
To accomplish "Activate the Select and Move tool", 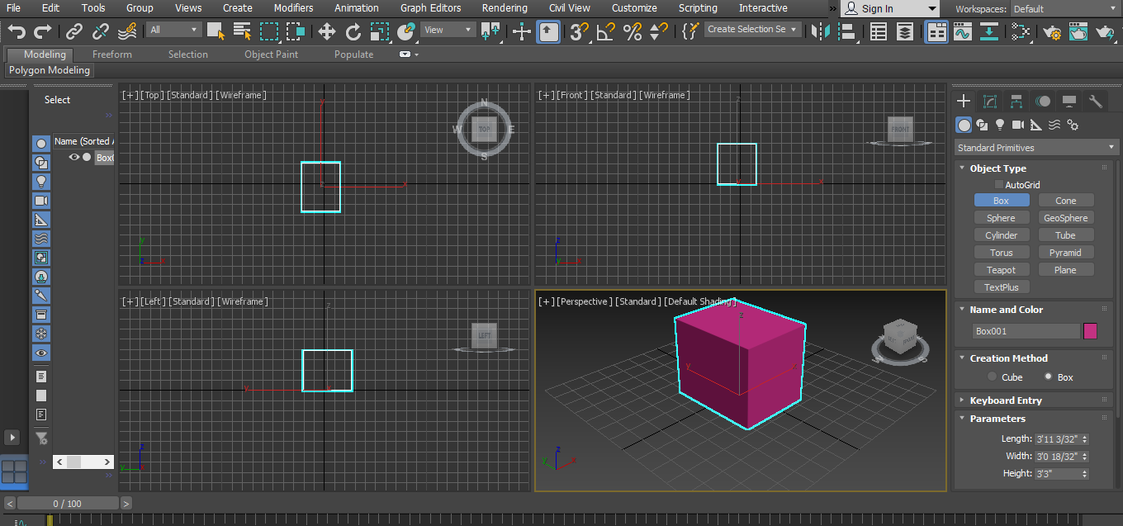I will tap(326, 32).
